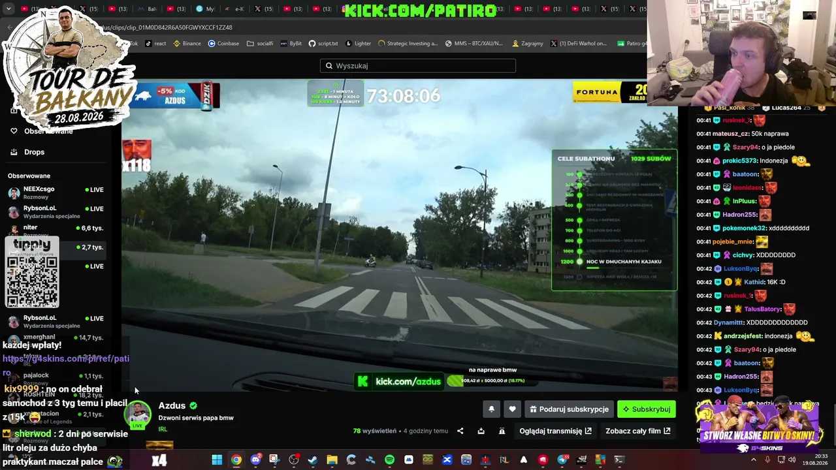This screenshot has width=836, height=470.
Task: Open the Coinbase bookmark
Action: pyautogui.click(x=223, y=44)
